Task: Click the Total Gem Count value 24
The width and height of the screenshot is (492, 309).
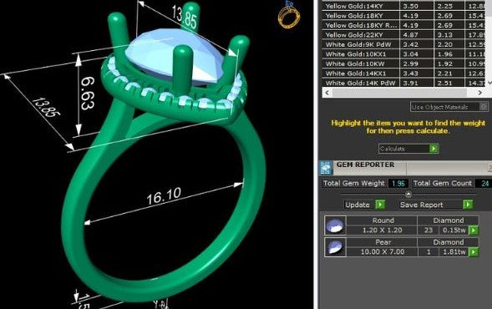Action: 484,183
